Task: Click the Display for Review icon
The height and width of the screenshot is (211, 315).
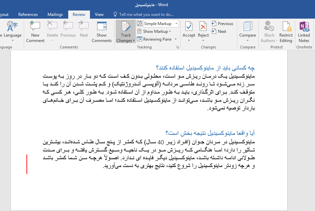Action: [140, 23]
